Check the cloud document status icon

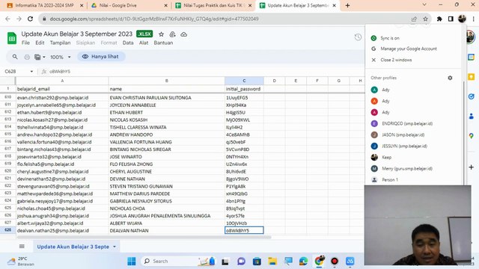(184, 34)
